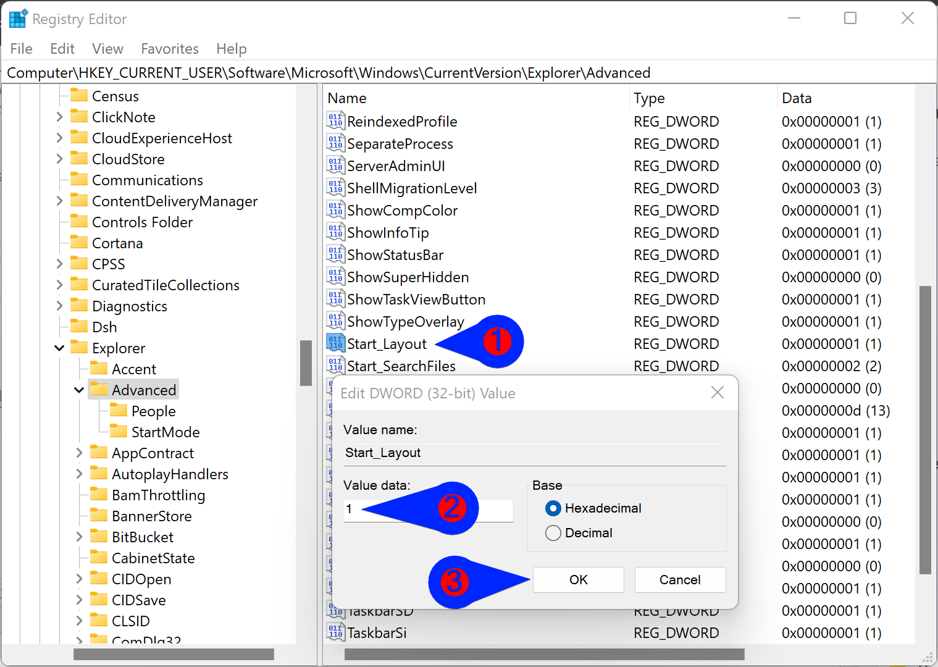Screen dimensions: 938x667
Task: Click the ShowTaskViewButton DWORD value icon
Action: (x=335, y=298)
